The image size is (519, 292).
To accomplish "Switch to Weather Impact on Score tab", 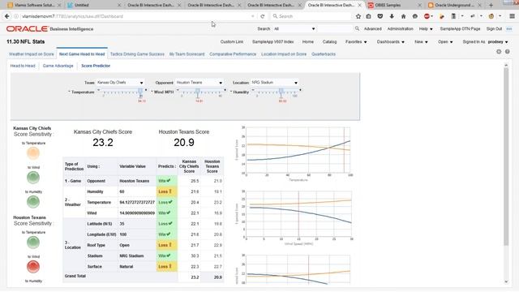I will click(32, 54).
